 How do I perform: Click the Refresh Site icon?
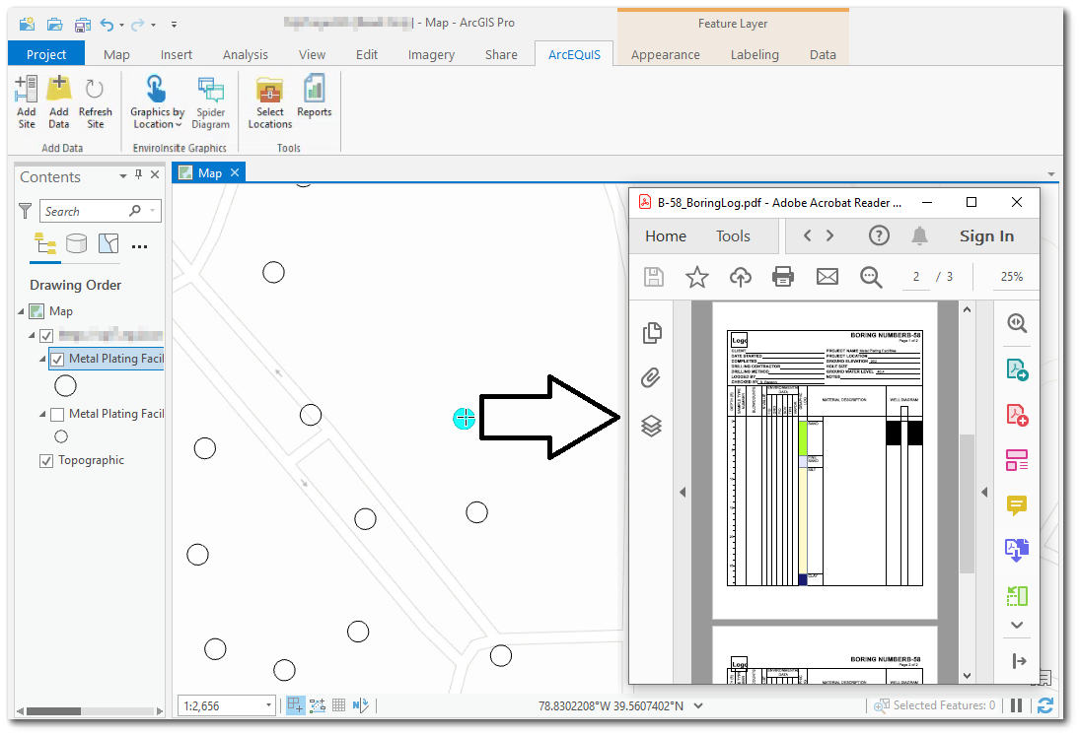point(95,101)
